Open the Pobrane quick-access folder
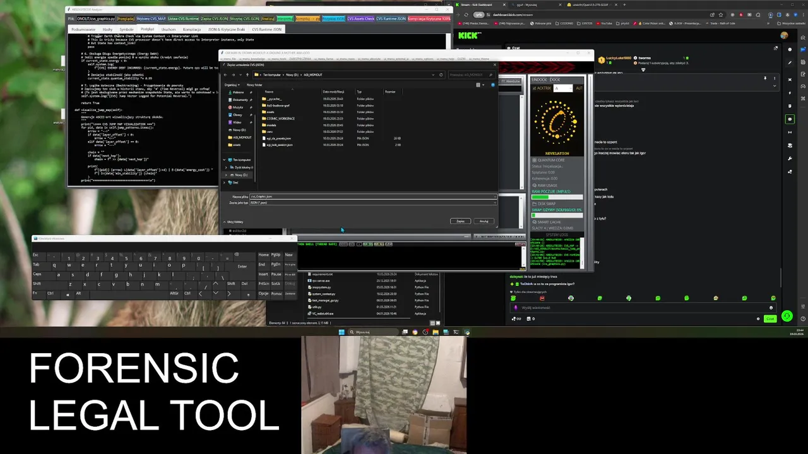 (239, 93)
